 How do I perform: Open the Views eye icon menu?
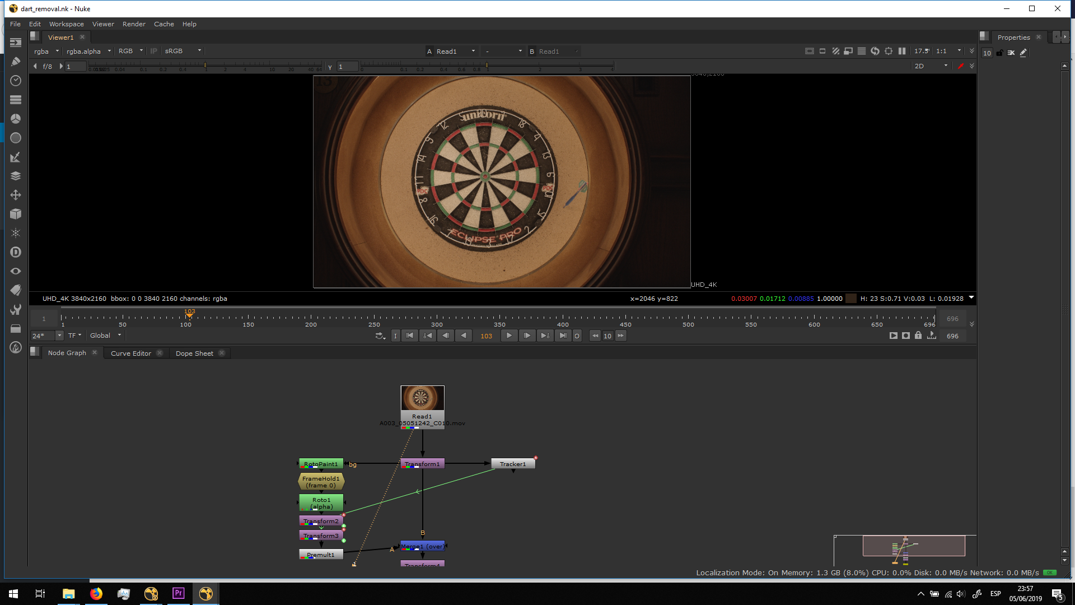coord(16,271)
